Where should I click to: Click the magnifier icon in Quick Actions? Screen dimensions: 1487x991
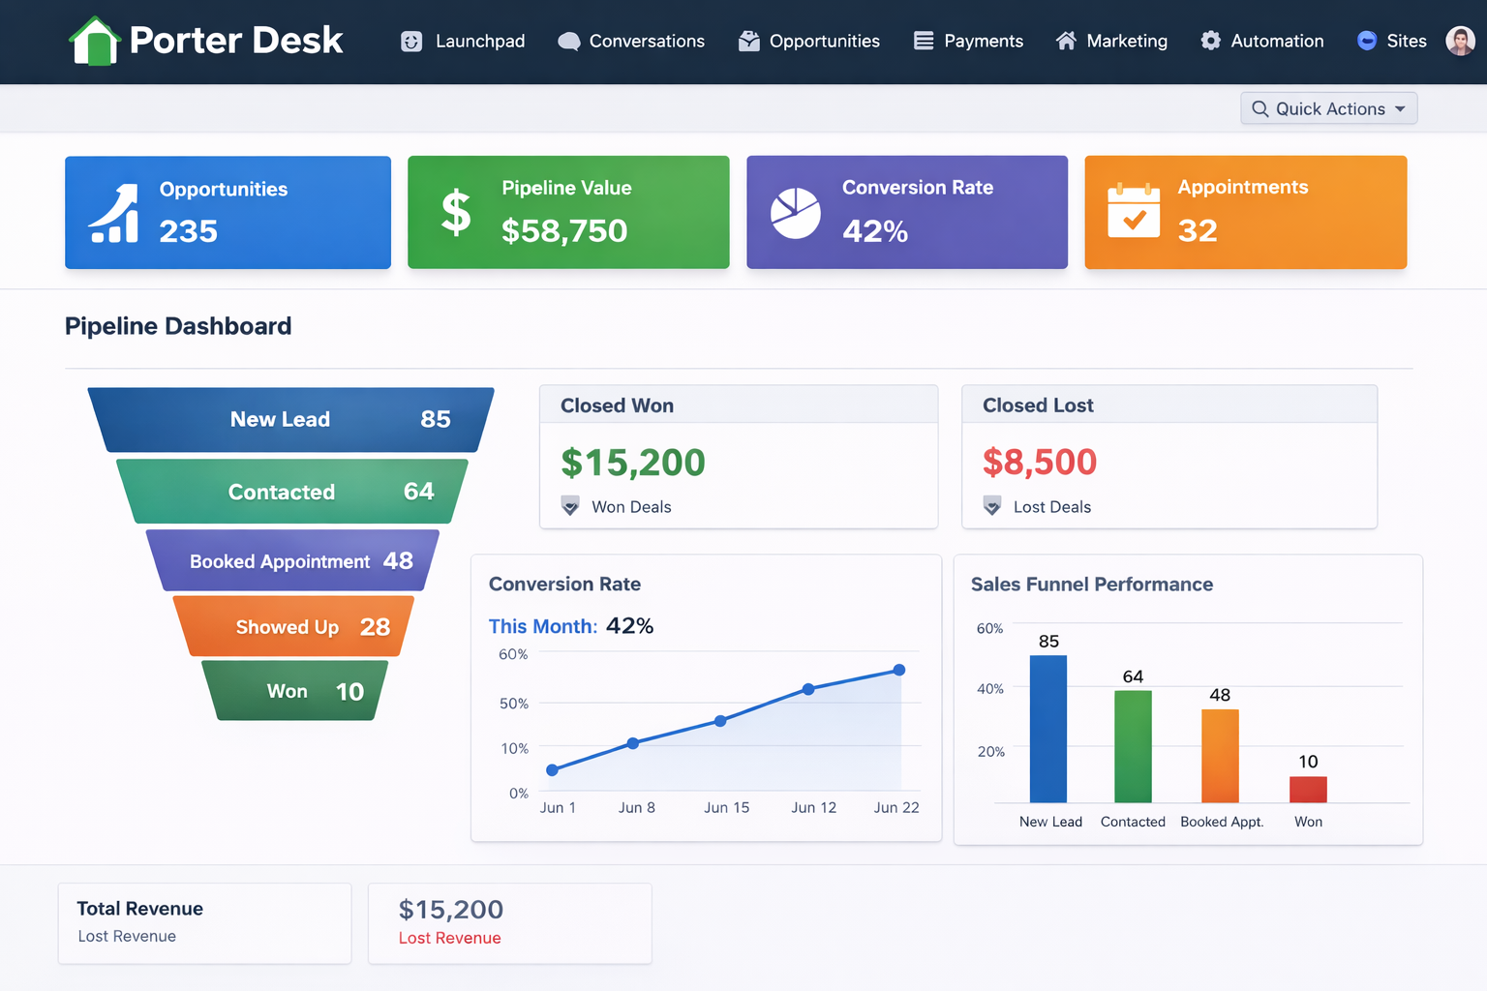(x=1259, y=108)
